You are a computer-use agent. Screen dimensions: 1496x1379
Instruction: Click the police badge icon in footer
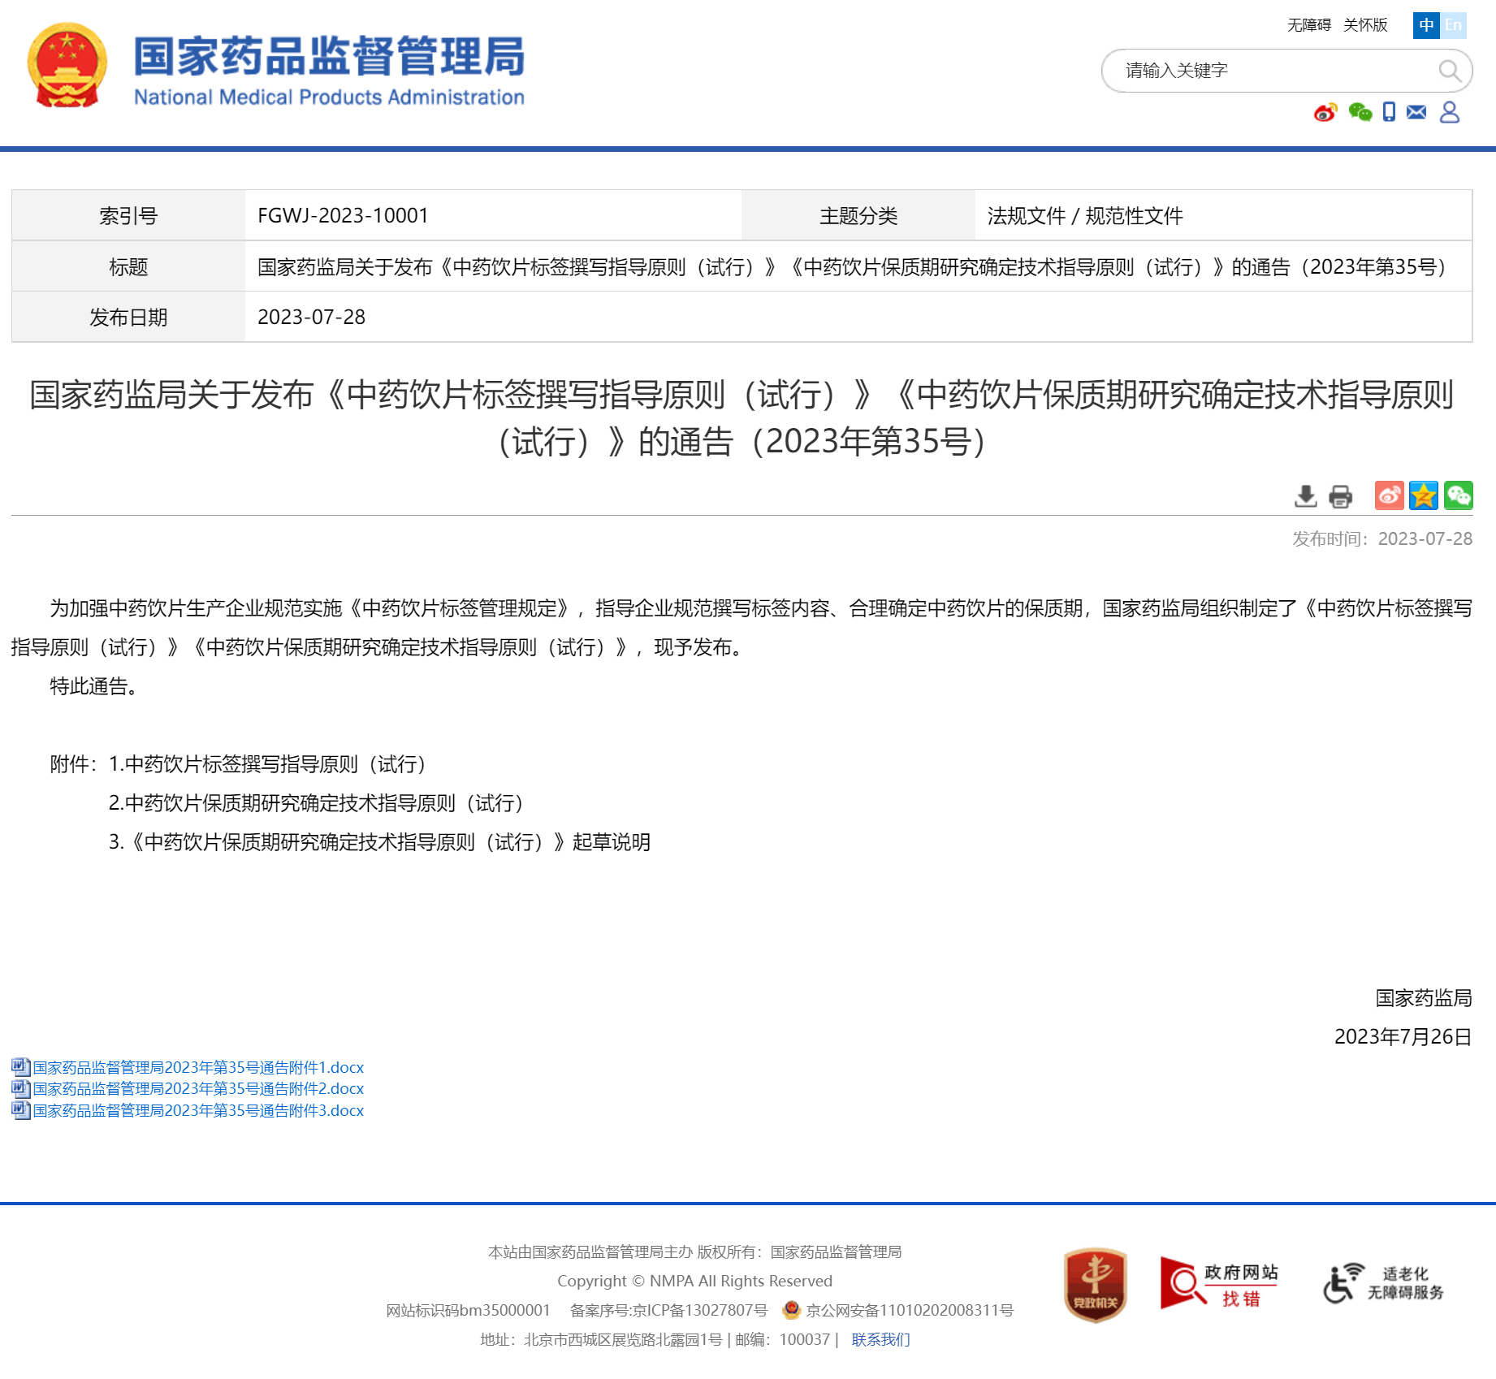pos(791,1309)
